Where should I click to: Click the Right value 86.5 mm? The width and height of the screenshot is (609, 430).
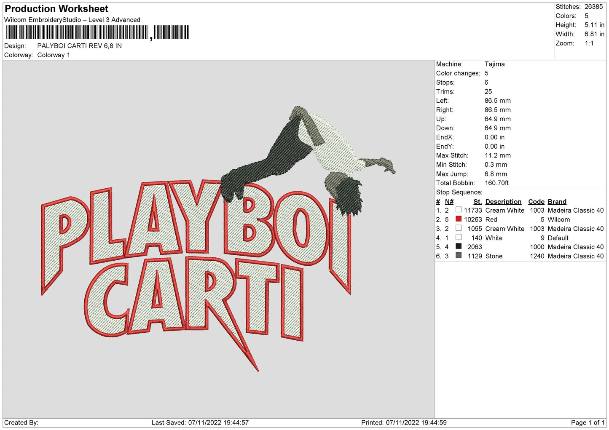[497, 110]
